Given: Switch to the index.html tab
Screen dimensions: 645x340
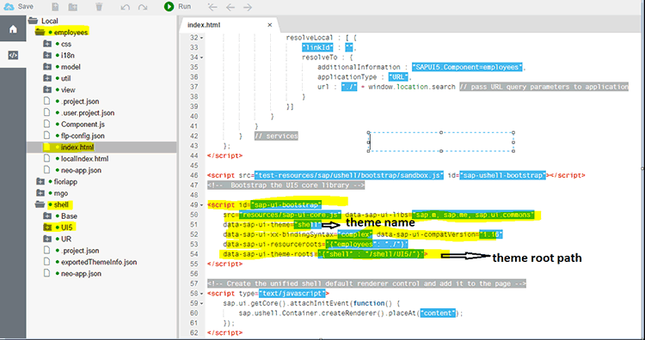Looking at the screenshot, I should [204, 25].
